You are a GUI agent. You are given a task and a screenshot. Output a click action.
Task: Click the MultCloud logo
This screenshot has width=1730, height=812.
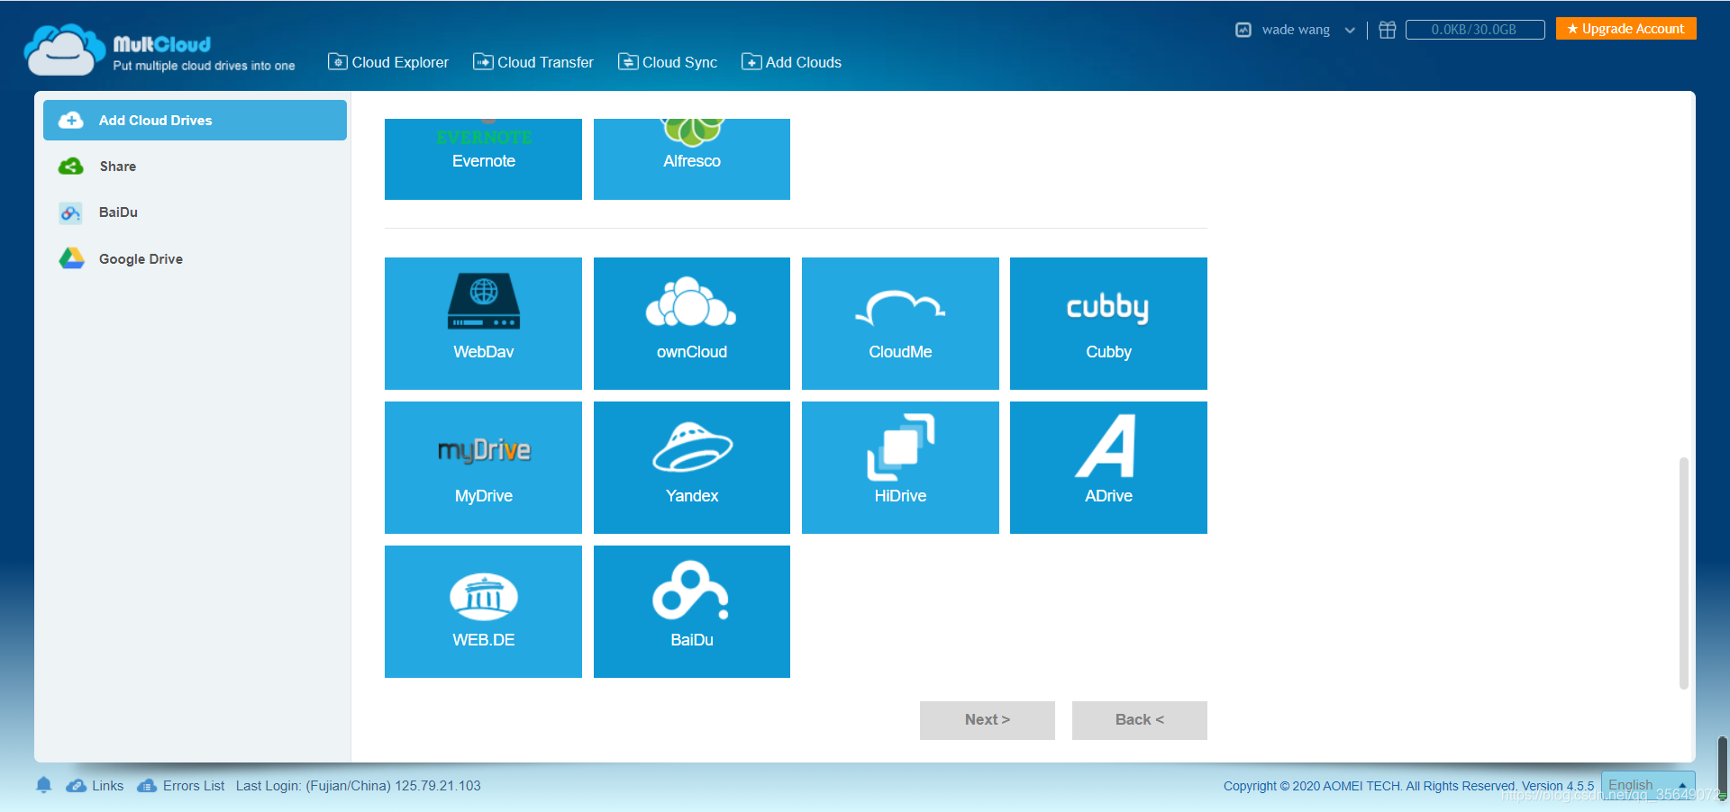coord(159,50)
